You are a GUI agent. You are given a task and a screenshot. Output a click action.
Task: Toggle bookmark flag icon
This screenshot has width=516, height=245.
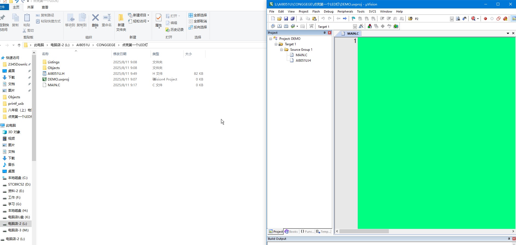coord(353,19)
